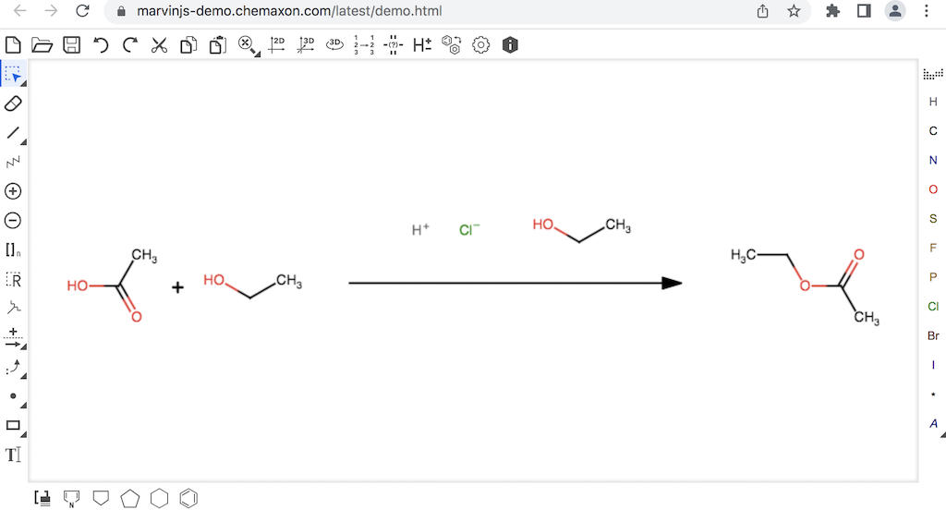
Task: Apply auto atom mapping
Action: [364, 44]
